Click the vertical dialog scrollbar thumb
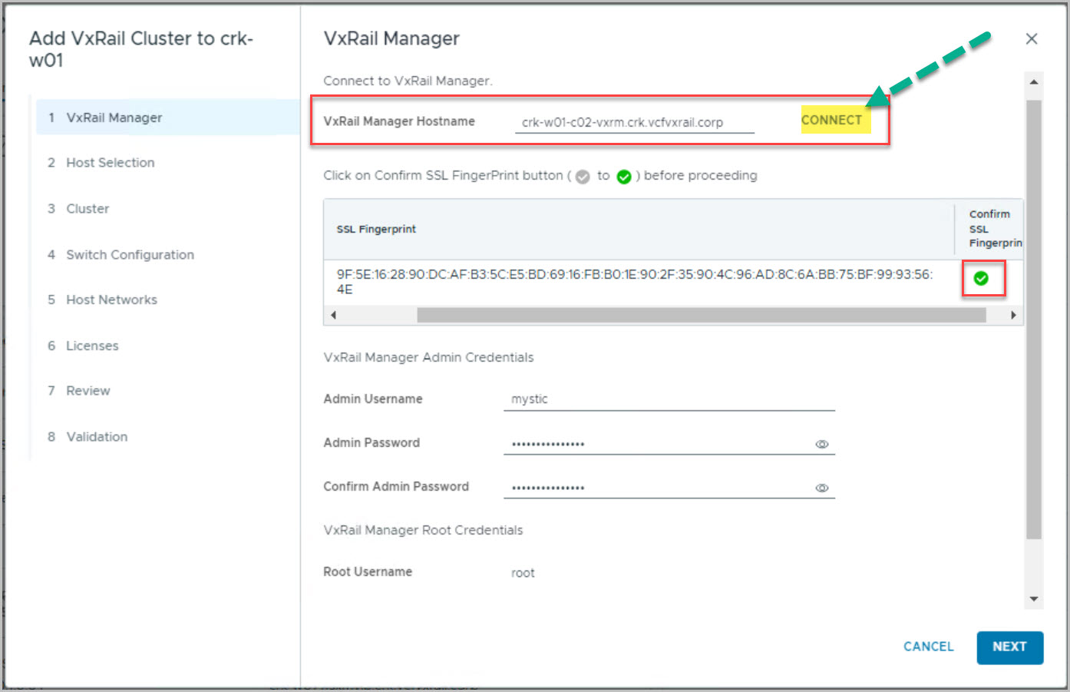This screenshot has height=692, width=1070. point(1033,319)
